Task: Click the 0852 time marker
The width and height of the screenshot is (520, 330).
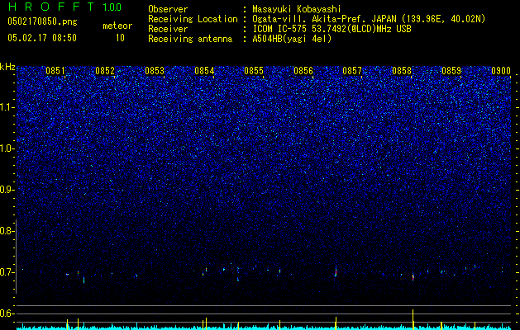Action: coord(105,71)
